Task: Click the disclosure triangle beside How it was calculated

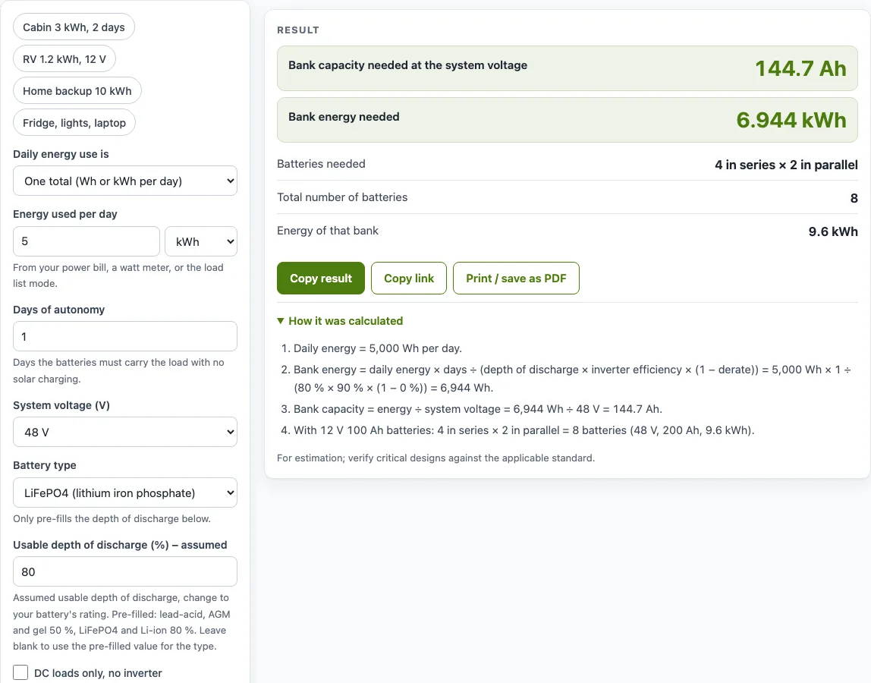Action: click(281, 321)
